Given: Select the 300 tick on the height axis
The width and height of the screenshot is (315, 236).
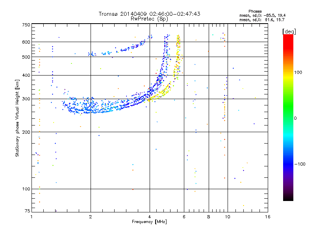Looking at the screenshot, I should pyautogui.click(x=26, y=99).
